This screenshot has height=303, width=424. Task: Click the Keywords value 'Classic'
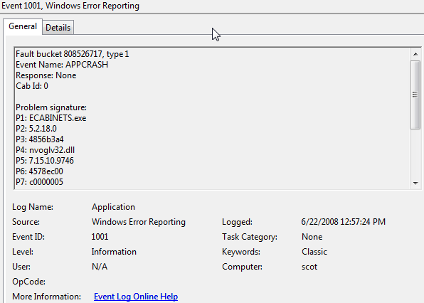point(314,252)
